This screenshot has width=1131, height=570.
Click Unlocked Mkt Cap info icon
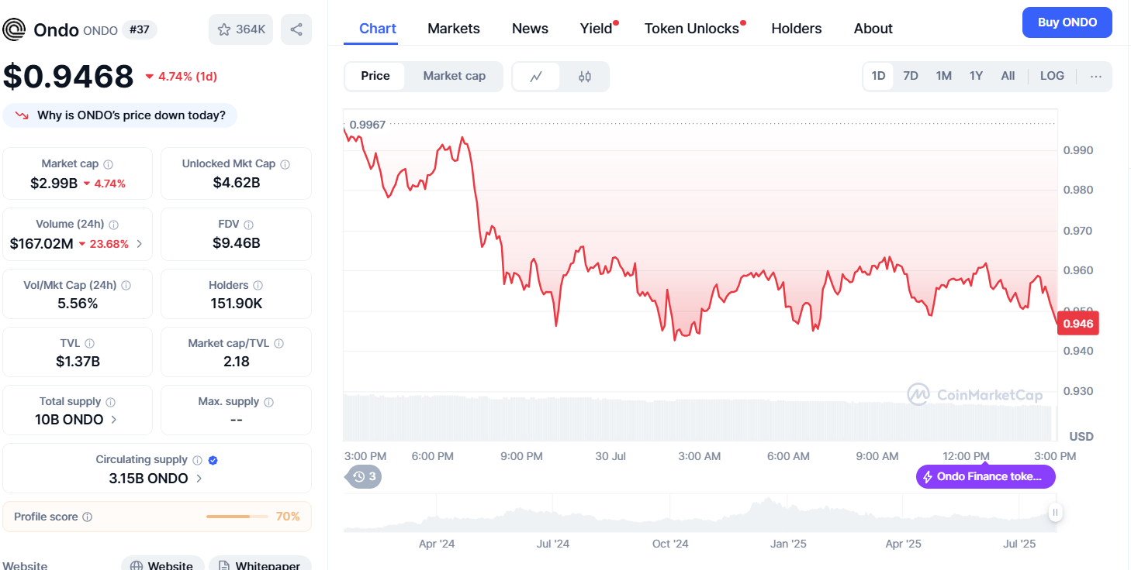[x=285, y=164]
